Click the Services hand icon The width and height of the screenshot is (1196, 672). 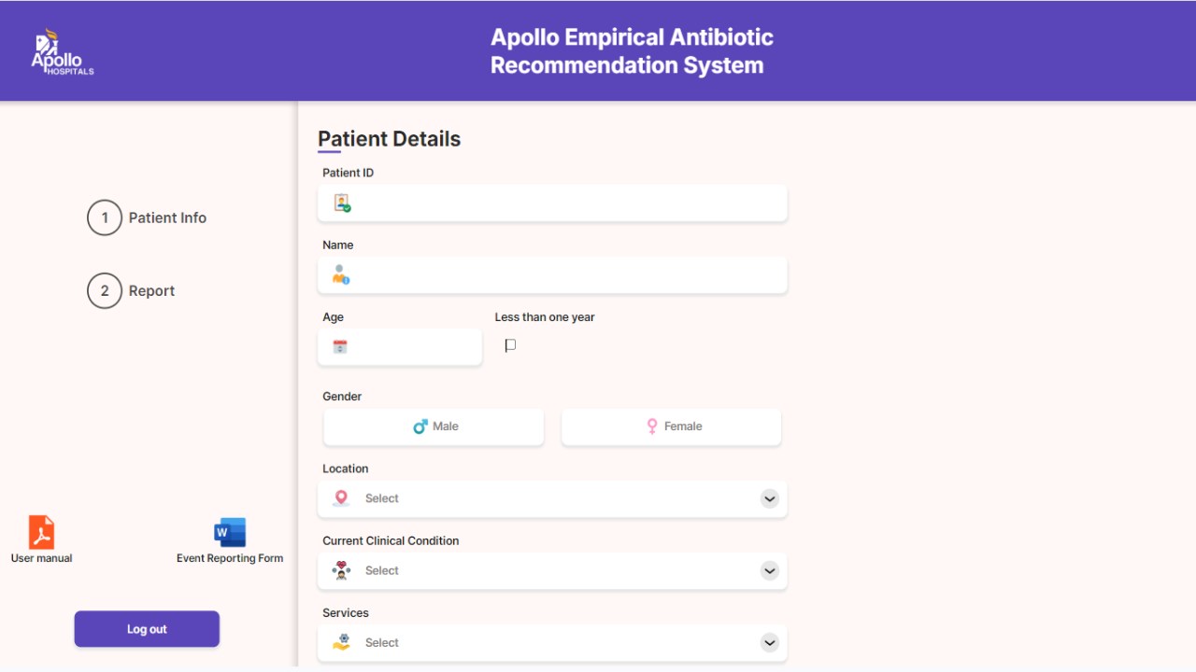(341, 642)
